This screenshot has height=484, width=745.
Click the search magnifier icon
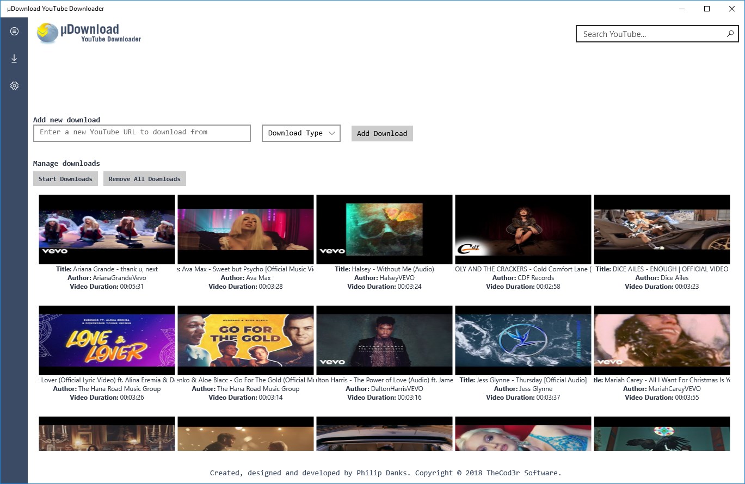[730, 34]
